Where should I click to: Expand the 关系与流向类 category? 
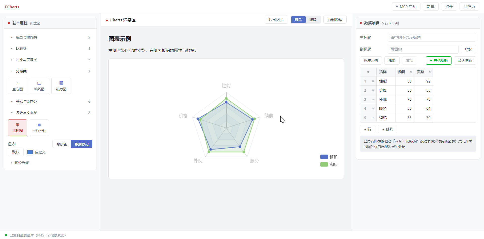[x=50, y=101]
